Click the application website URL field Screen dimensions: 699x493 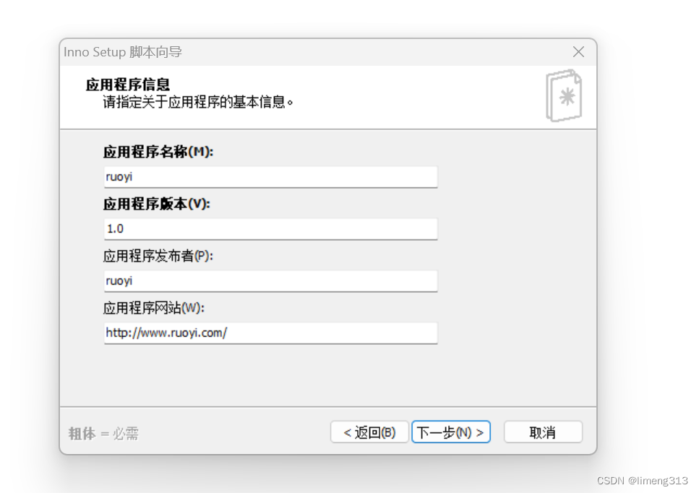coord(270,333)
